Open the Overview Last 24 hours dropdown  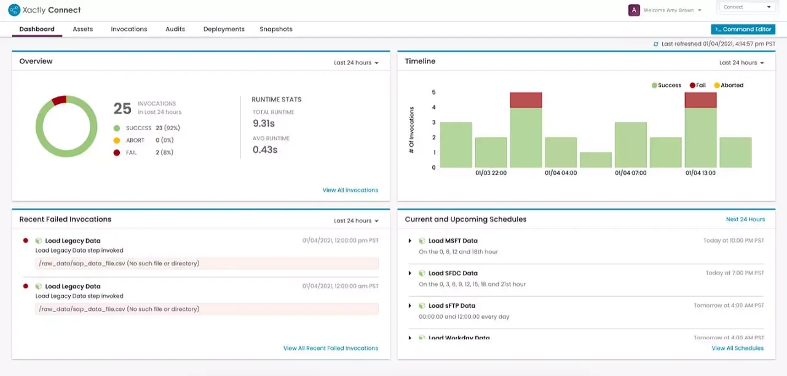[356, 63]
